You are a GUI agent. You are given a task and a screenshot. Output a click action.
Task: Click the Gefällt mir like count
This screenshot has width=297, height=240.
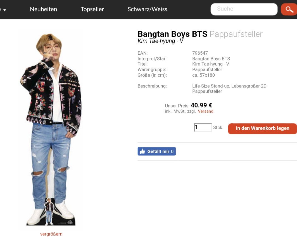172,151
